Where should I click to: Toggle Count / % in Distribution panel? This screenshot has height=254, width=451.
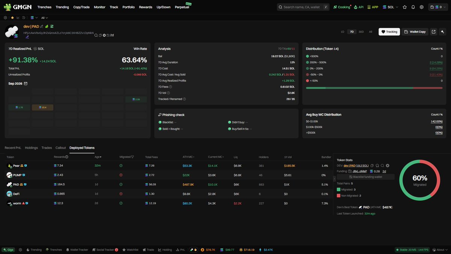[436, 49]
